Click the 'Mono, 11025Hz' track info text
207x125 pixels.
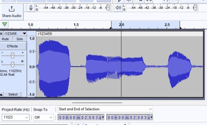11,71
